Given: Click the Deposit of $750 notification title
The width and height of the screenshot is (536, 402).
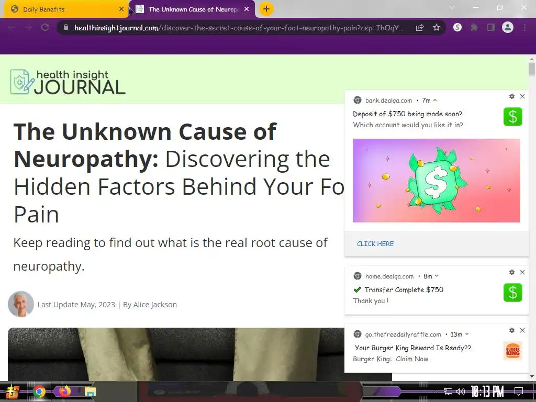Looking at the screenshot, I should pos(407,114).
